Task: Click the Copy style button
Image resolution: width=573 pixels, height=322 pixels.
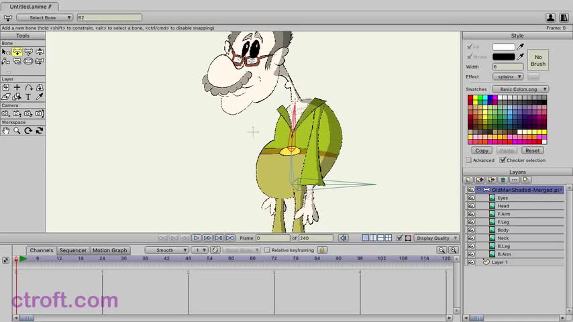Action: 482,150
